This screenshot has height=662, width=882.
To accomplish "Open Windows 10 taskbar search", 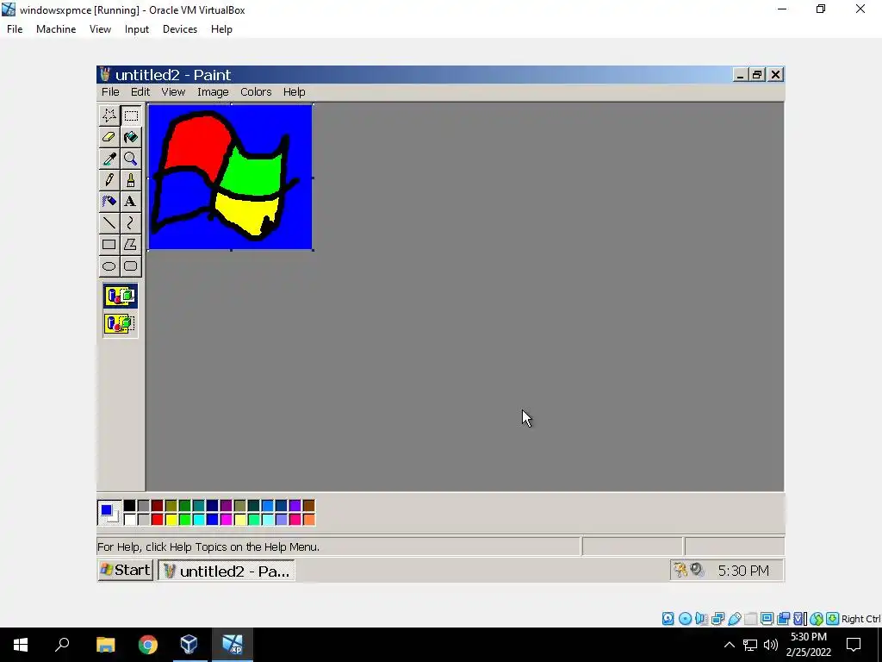I will coord(62,645).
